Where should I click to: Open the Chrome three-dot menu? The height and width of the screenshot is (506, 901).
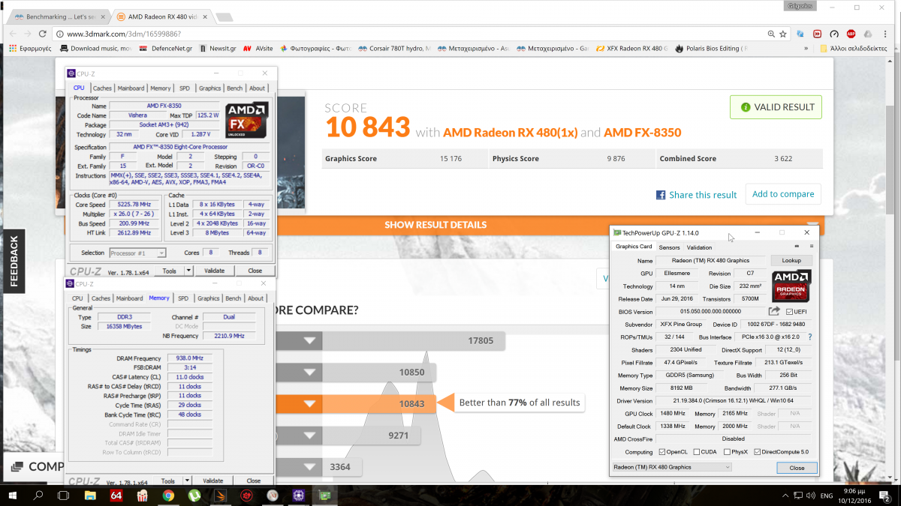coord(887,34)
